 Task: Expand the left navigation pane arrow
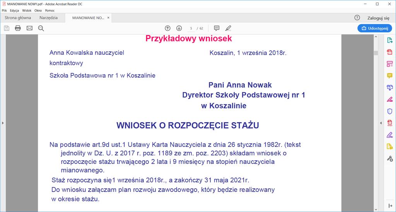3,123
